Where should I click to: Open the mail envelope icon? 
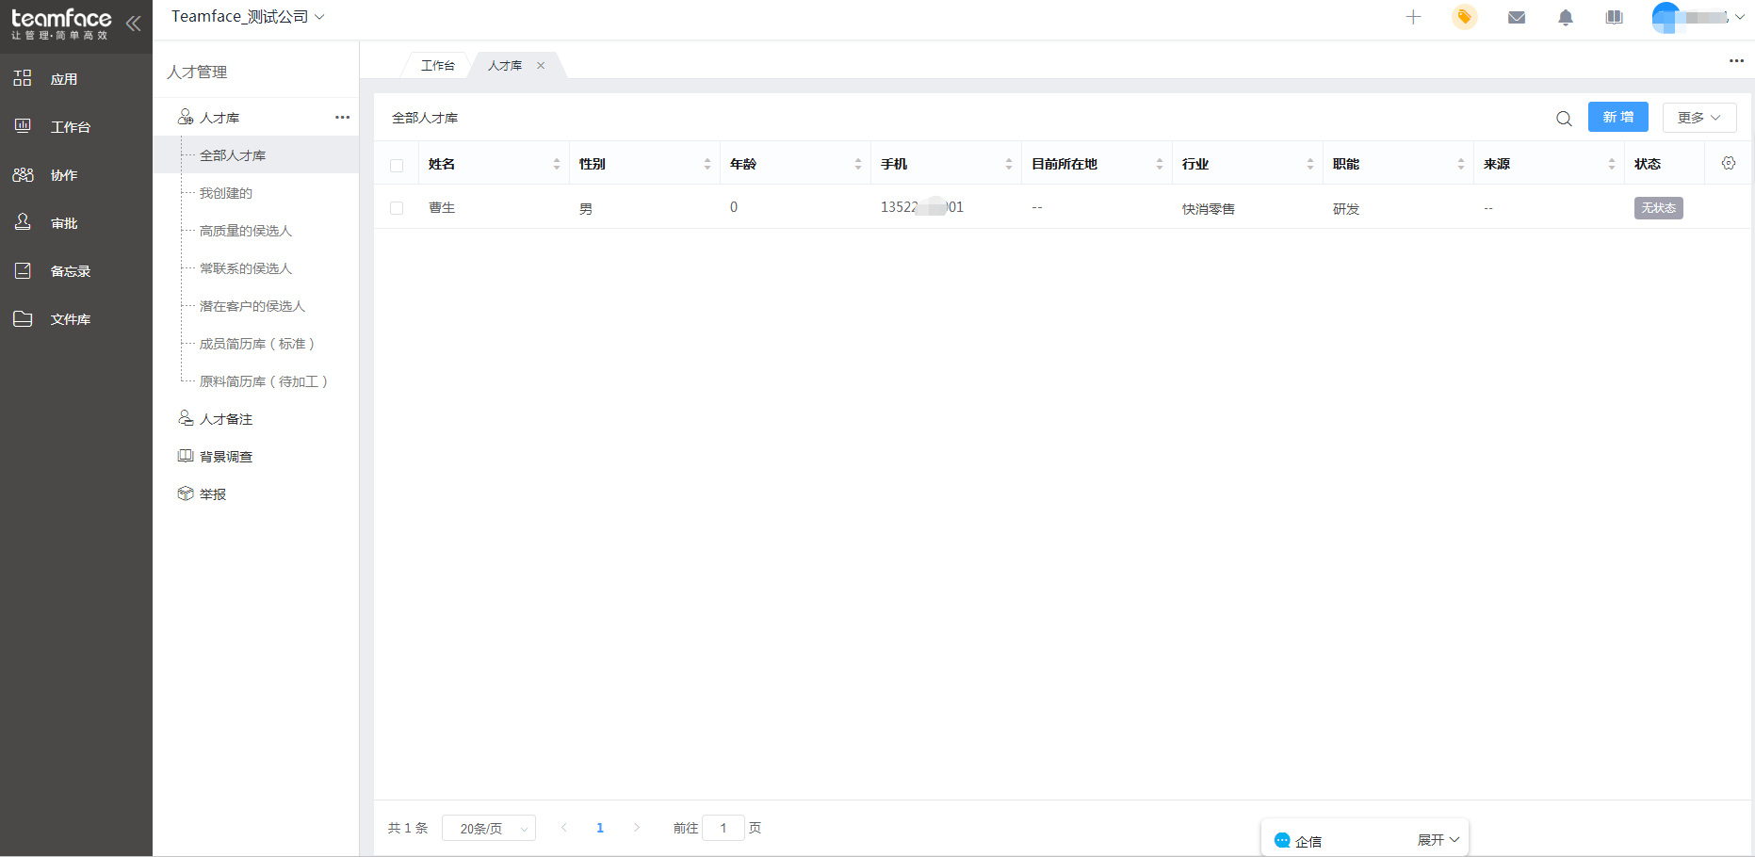point(1517,17)
